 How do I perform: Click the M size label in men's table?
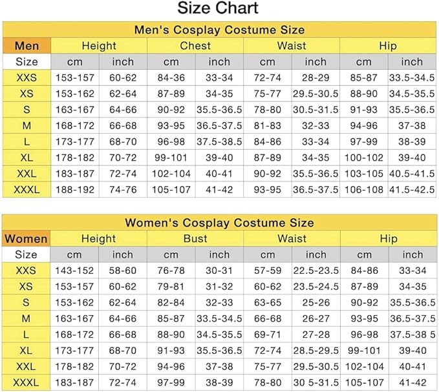click(27, 126)
